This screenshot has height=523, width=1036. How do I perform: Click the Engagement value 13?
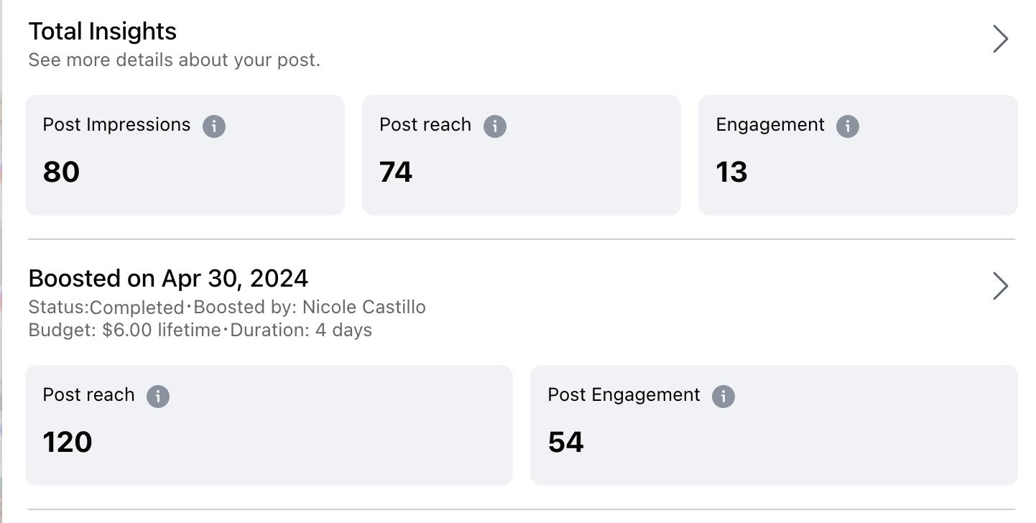731,172
